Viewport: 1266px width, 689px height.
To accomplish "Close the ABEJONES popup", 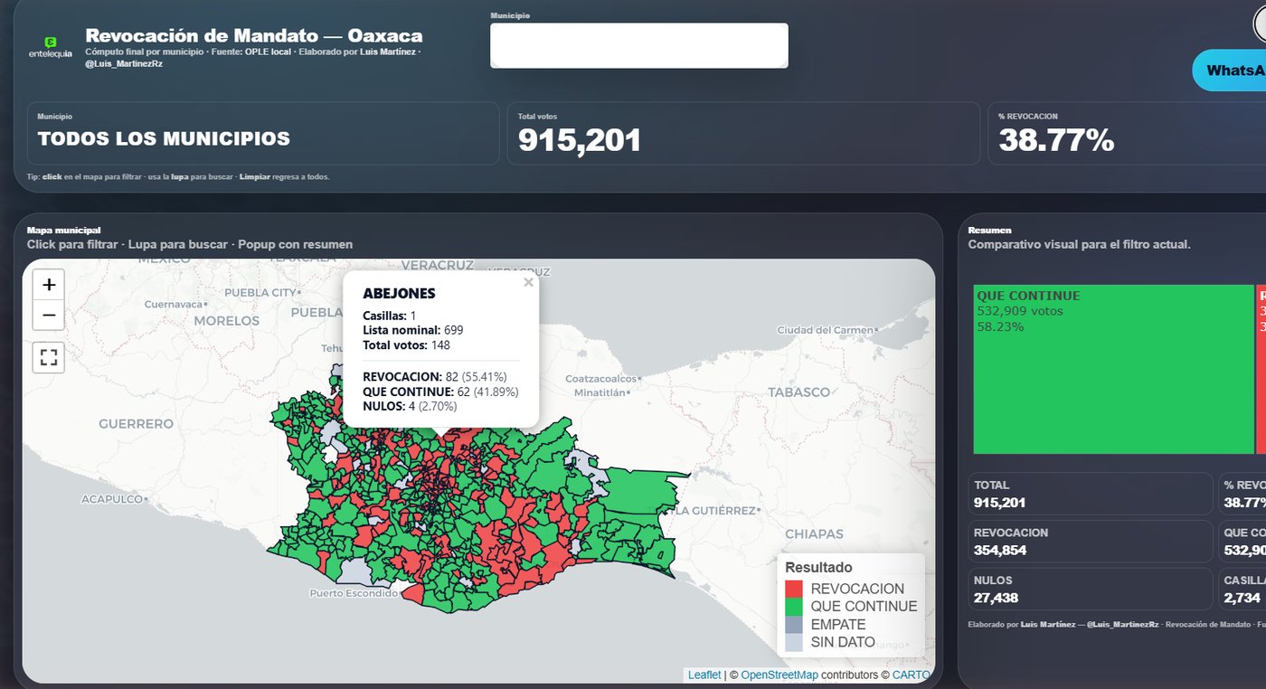I will coord(528,282).
